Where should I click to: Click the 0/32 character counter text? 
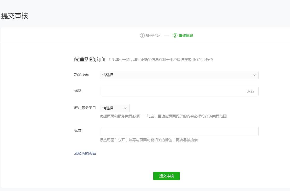[x=250, y=91]
